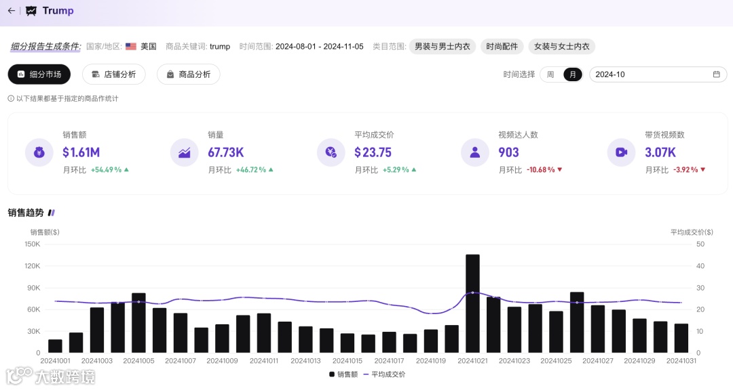
Task: Click the shop icon inside 店铺分析 button
Action: (93, 74)
